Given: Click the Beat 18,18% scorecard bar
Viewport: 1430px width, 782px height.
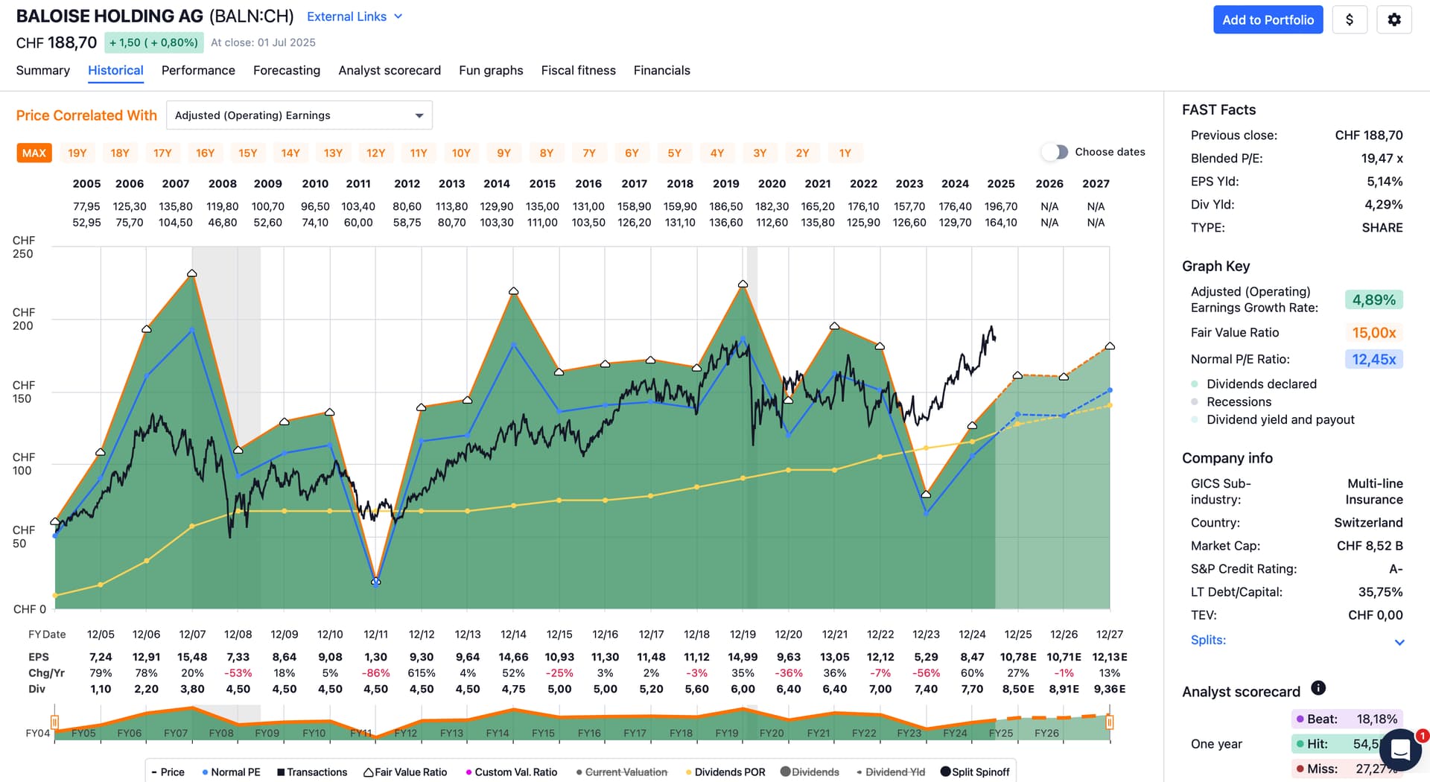Looking at the screenshot, I should pos(1347,719).
